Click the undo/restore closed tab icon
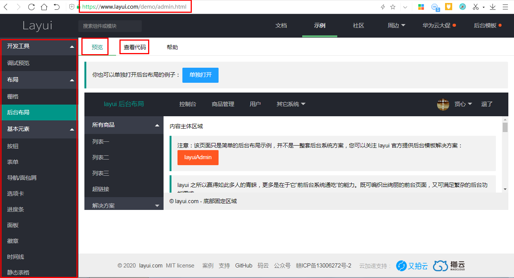This screenshot has height=278, width=514. [57, 7]
